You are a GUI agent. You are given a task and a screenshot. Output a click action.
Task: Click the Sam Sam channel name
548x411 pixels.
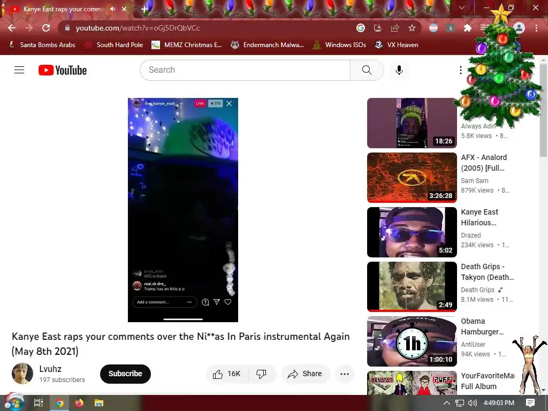475,181
